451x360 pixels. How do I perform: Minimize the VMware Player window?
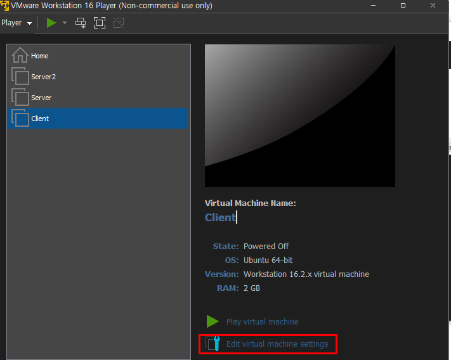coord(374,6)
